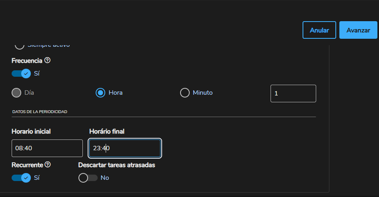The height and width of the screenshot is (197, 379).
Task: Click the frequency interval number field
Action: pos(293,93)
